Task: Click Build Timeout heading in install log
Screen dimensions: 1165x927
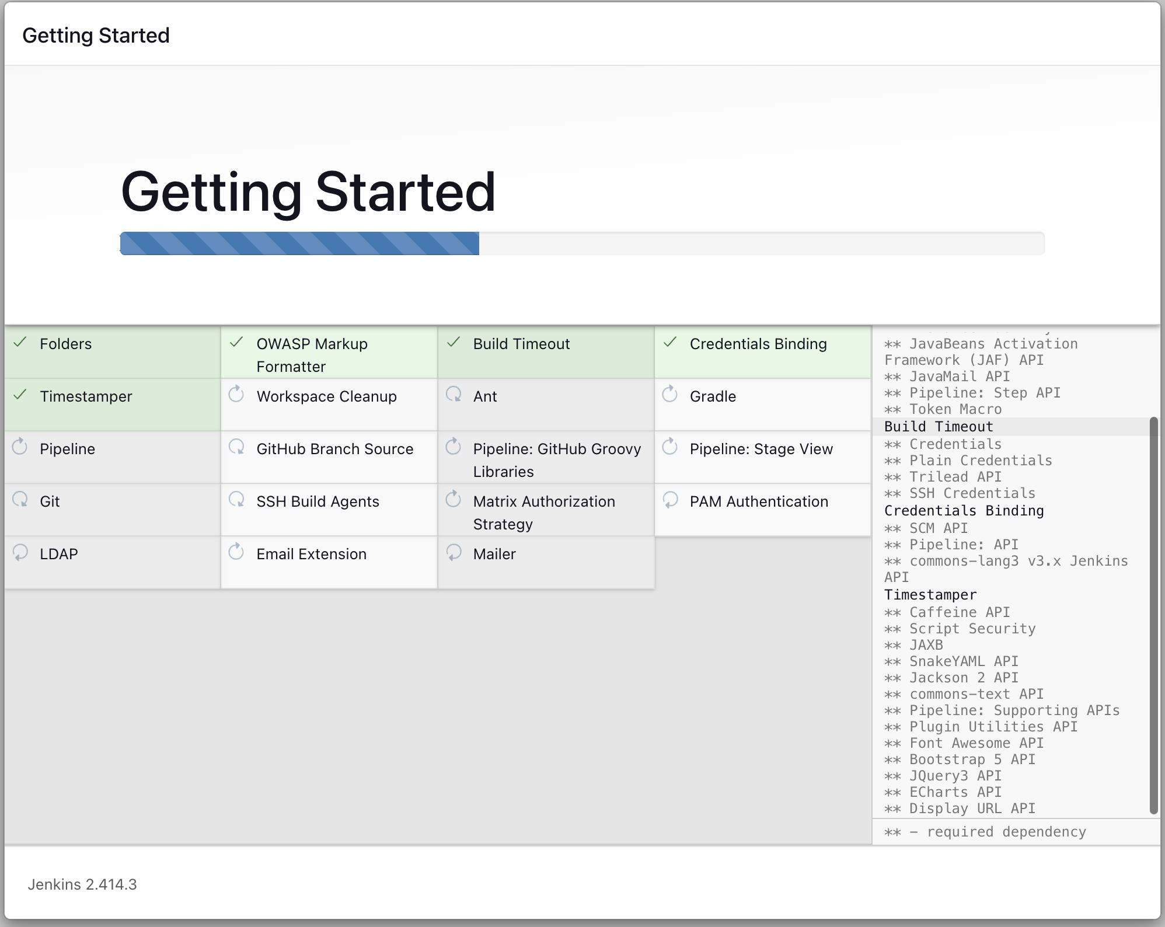Action: pyautogui.click(x=939, y=427)
